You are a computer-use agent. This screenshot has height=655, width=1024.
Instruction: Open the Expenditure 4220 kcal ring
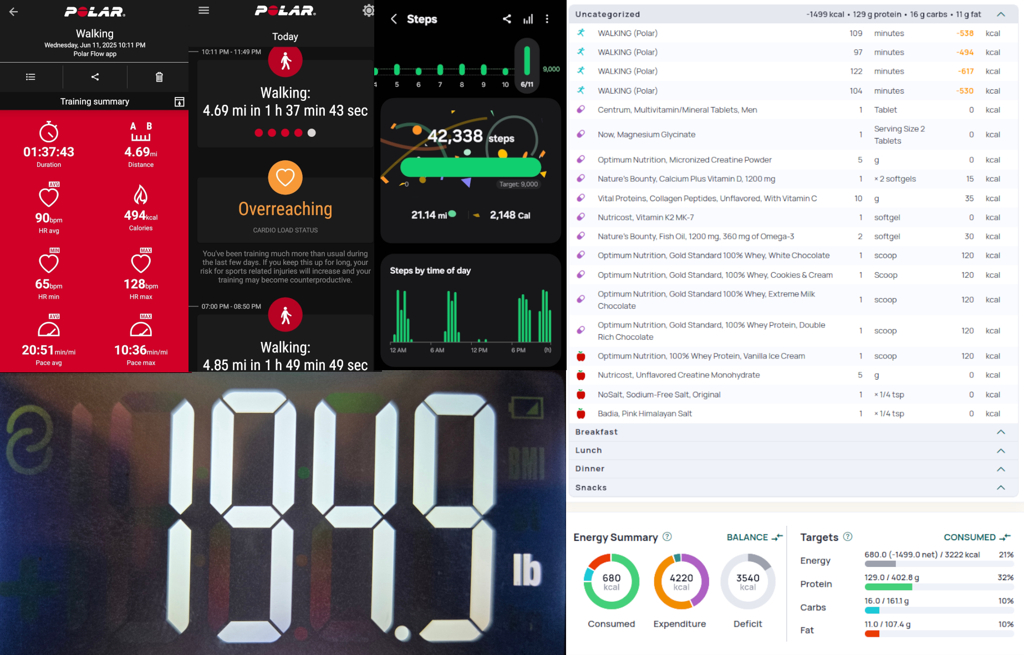pyautogui.click(x=681, y=582)
